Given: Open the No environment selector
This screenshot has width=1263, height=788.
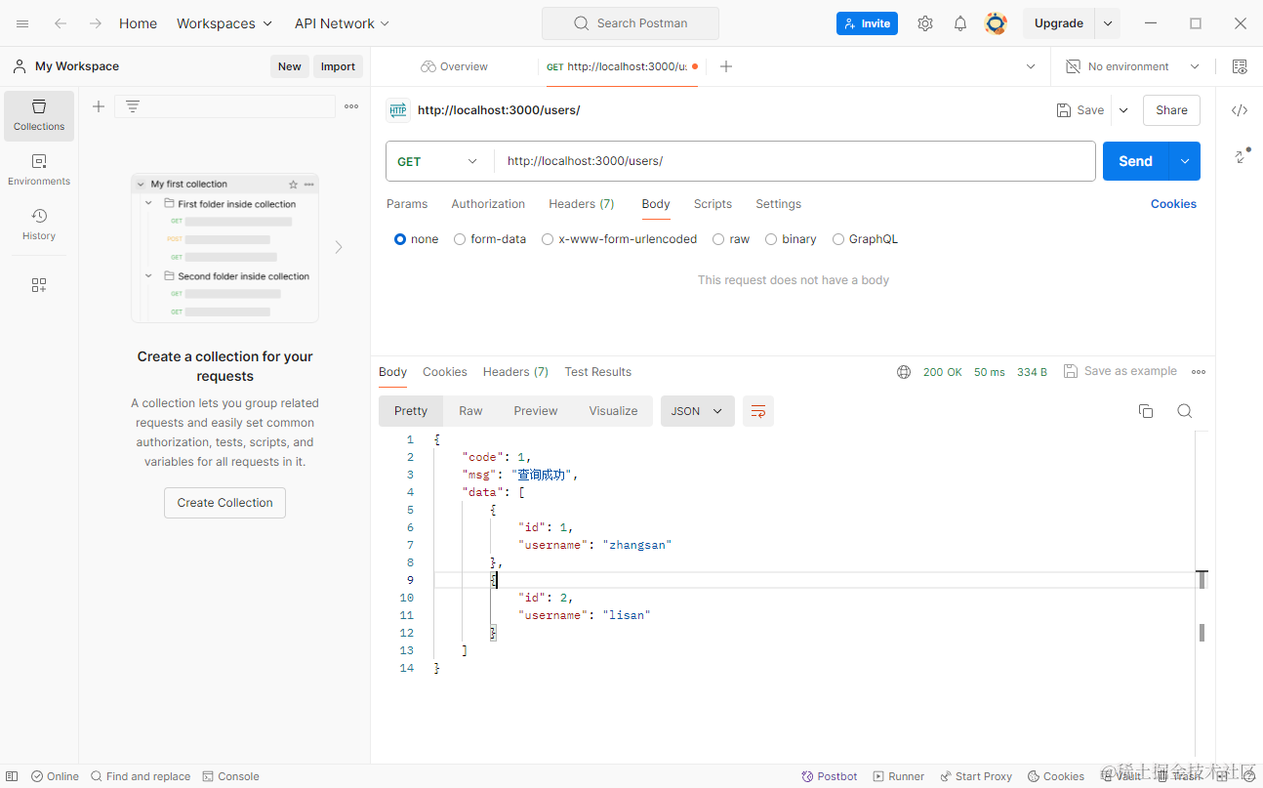Looking at the screenshot, I should (1132, 66).
